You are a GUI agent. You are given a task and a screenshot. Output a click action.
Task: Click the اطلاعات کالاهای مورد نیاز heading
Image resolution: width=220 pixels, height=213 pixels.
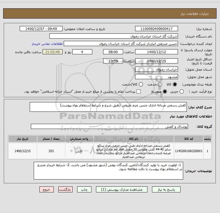(x=191, y=116)
